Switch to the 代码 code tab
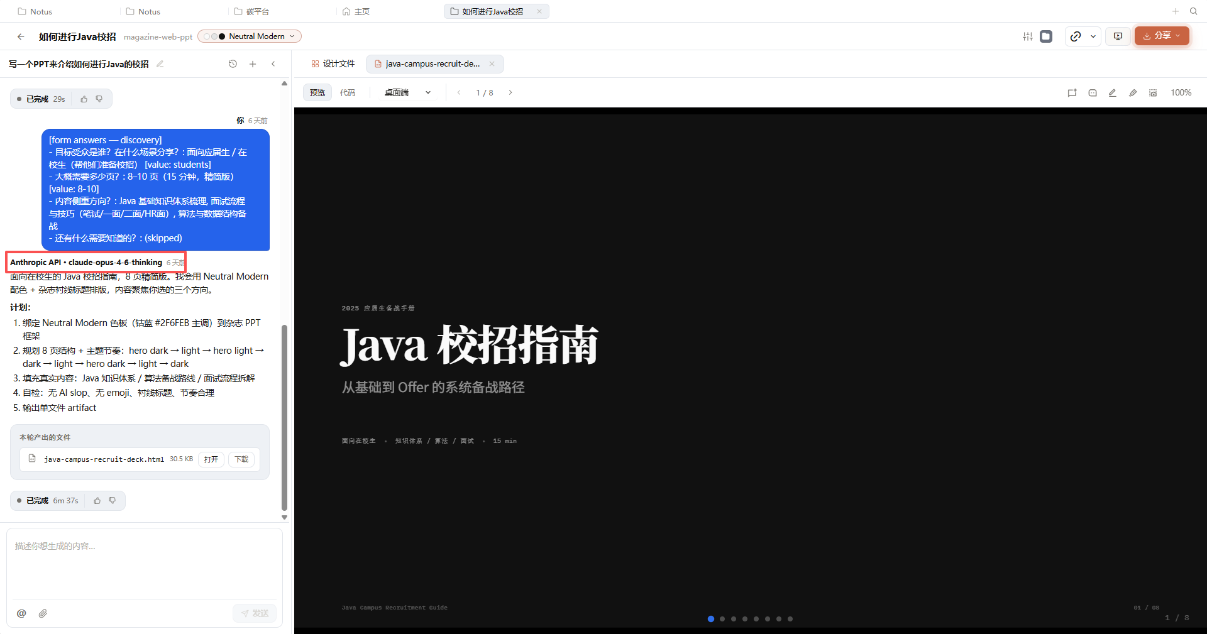This screenshot has width=1207, height=634. click(348, 92)
